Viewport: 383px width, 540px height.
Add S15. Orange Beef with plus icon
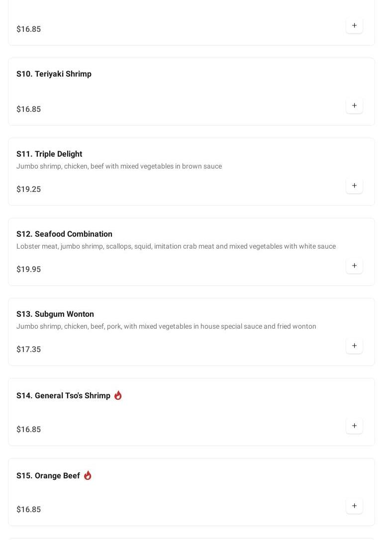coord(354,506)
